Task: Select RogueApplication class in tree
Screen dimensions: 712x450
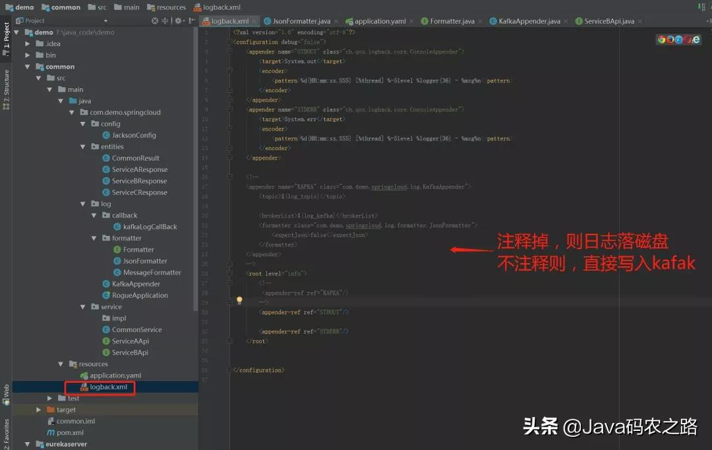Action: 135,295
